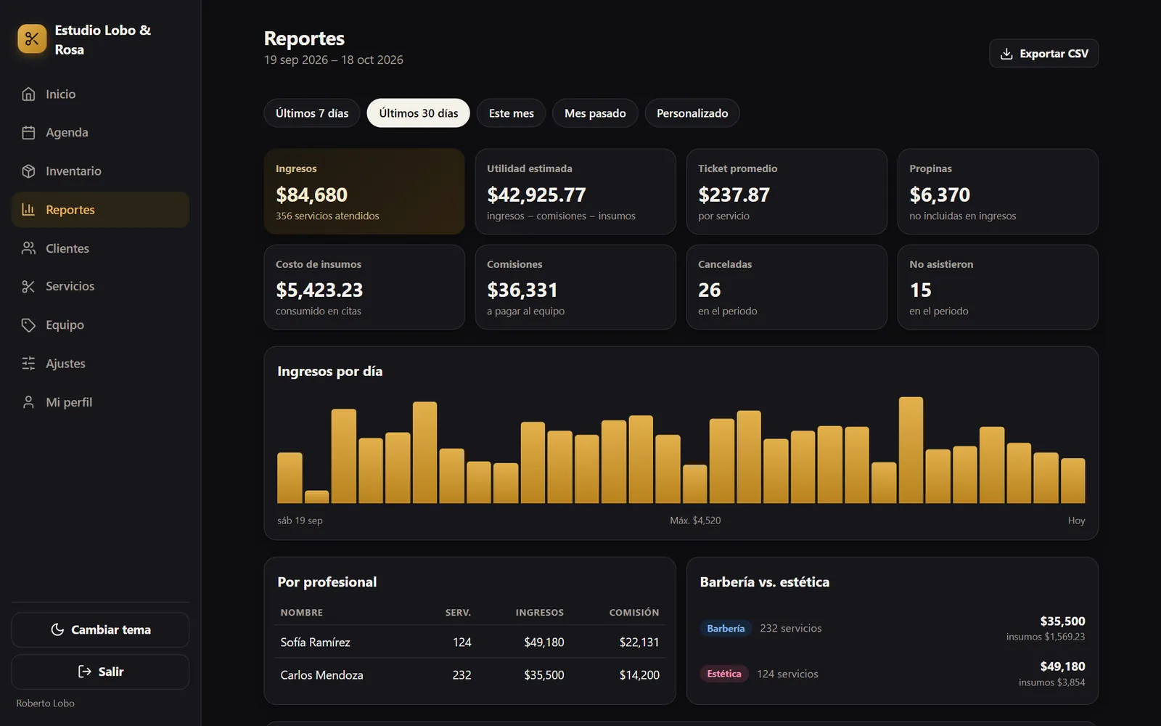Open the Reportes sidebar item
Image resolution: width=1161 pixels, height=726 pixels.
[100, 209]
